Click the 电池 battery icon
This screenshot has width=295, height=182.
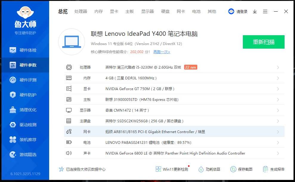(69, 142)
